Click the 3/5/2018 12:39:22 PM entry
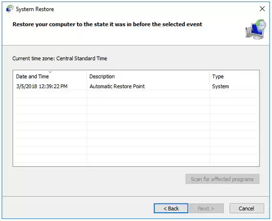 tap(42, 86)
